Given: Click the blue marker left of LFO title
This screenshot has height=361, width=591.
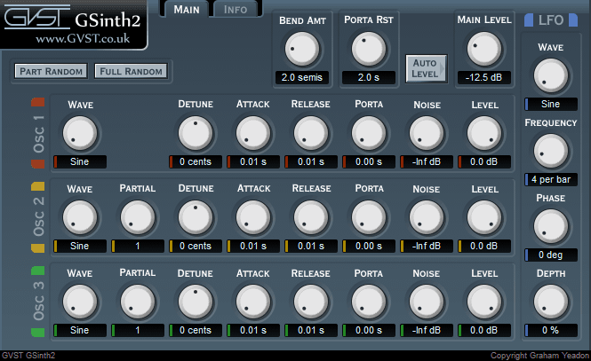Looking at the screenshot, I should tap(529, 20).
